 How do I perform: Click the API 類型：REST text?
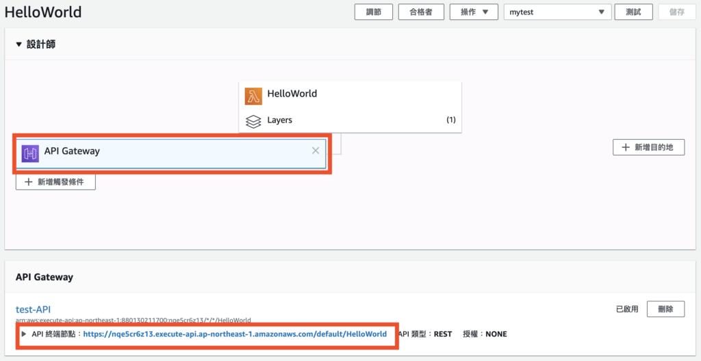tap(424, 334)
